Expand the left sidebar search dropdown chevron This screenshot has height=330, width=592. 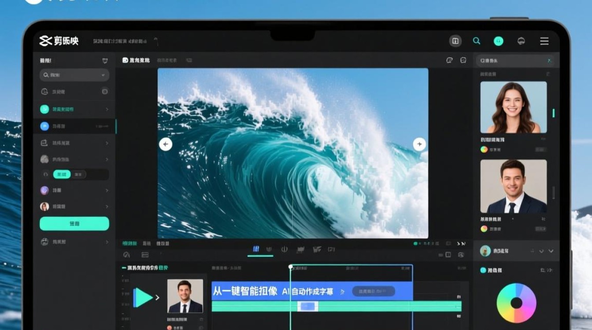click(104, 75)
